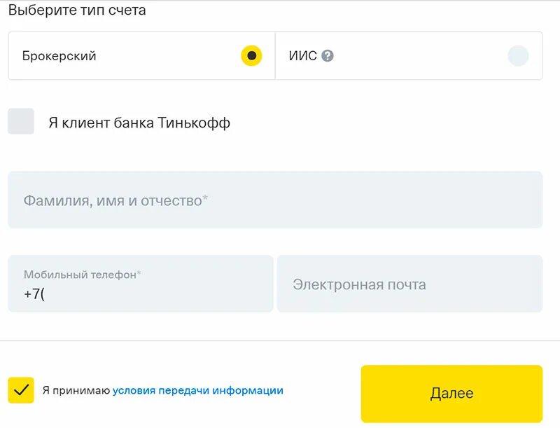Click the ИИС label text
560x428 pixels.
coord(303,56)
